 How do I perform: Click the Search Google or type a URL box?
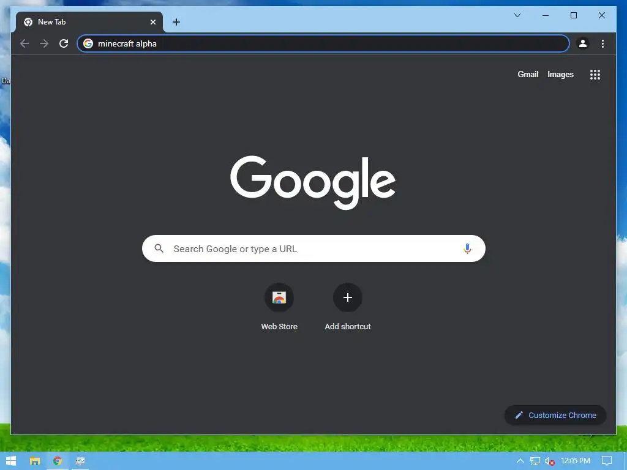[314, 248]
